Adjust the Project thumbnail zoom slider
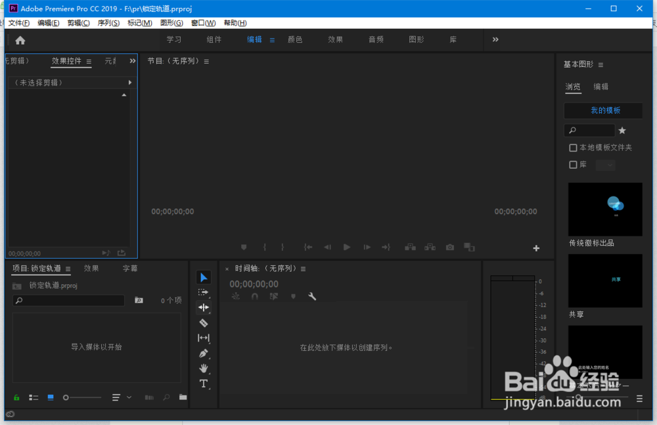Screen dimensions: 657x425 pyautogui.click(x=82, y=397)
